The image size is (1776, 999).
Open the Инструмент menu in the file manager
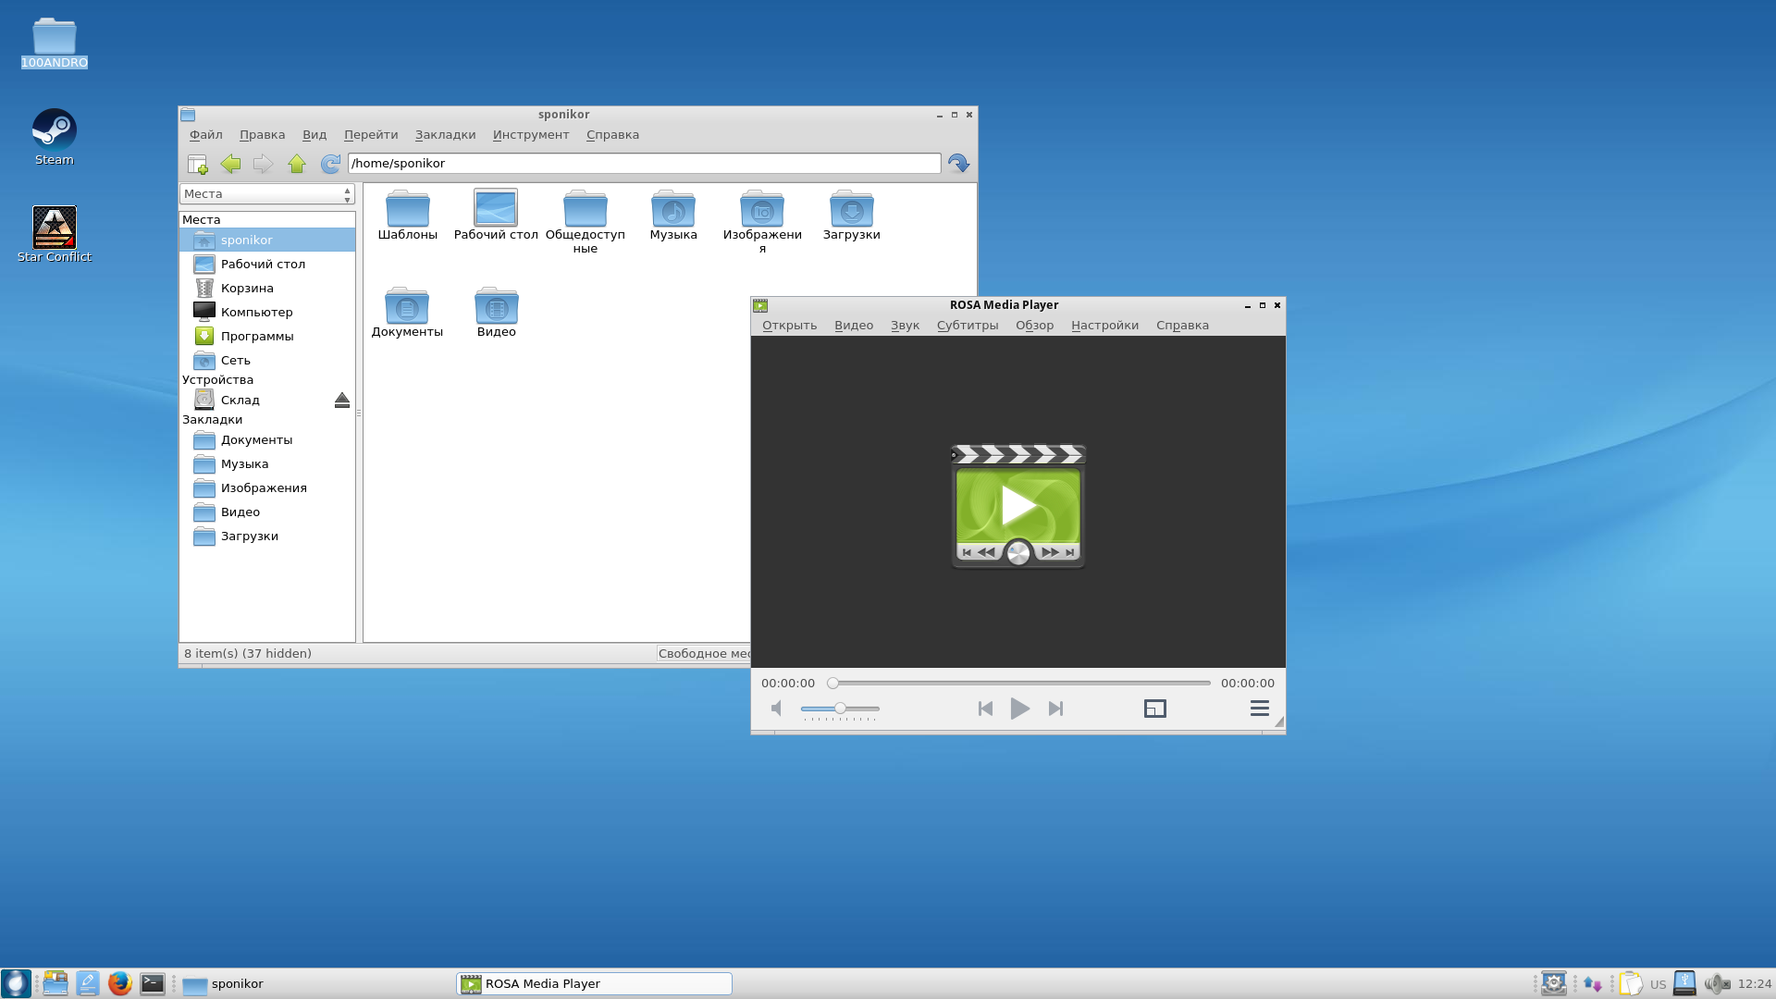tap(530, 135)
